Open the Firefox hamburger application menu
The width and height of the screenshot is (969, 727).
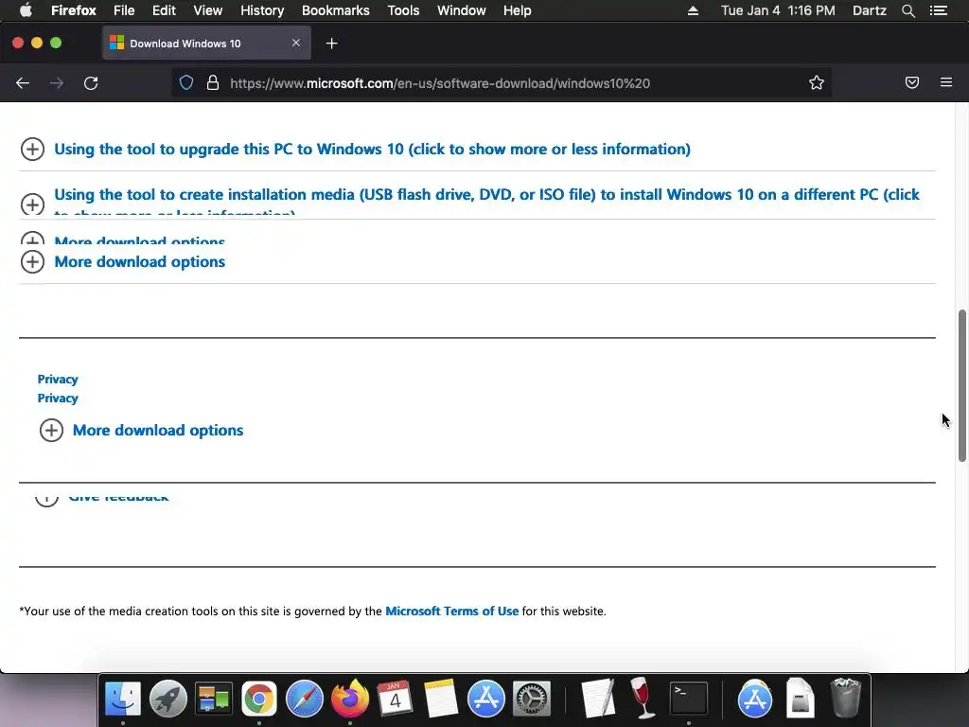tap(946, 82)
